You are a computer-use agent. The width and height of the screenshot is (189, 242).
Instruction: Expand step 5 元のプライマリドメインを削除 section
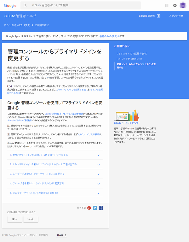(55, 193)
